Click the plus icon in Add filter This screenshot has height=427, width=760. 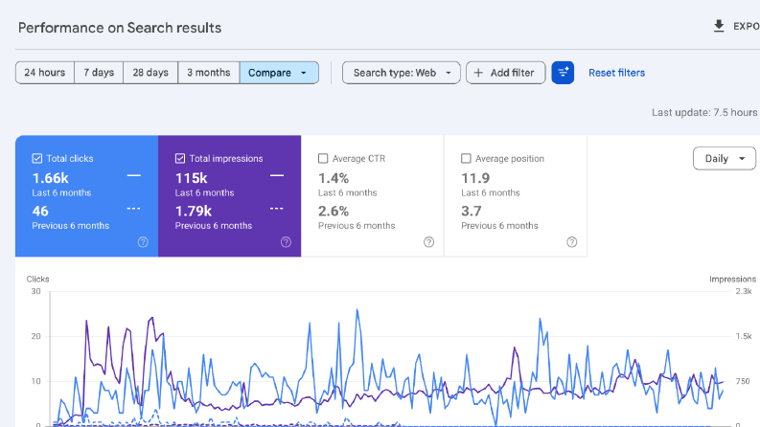click(x=478, y=73)
